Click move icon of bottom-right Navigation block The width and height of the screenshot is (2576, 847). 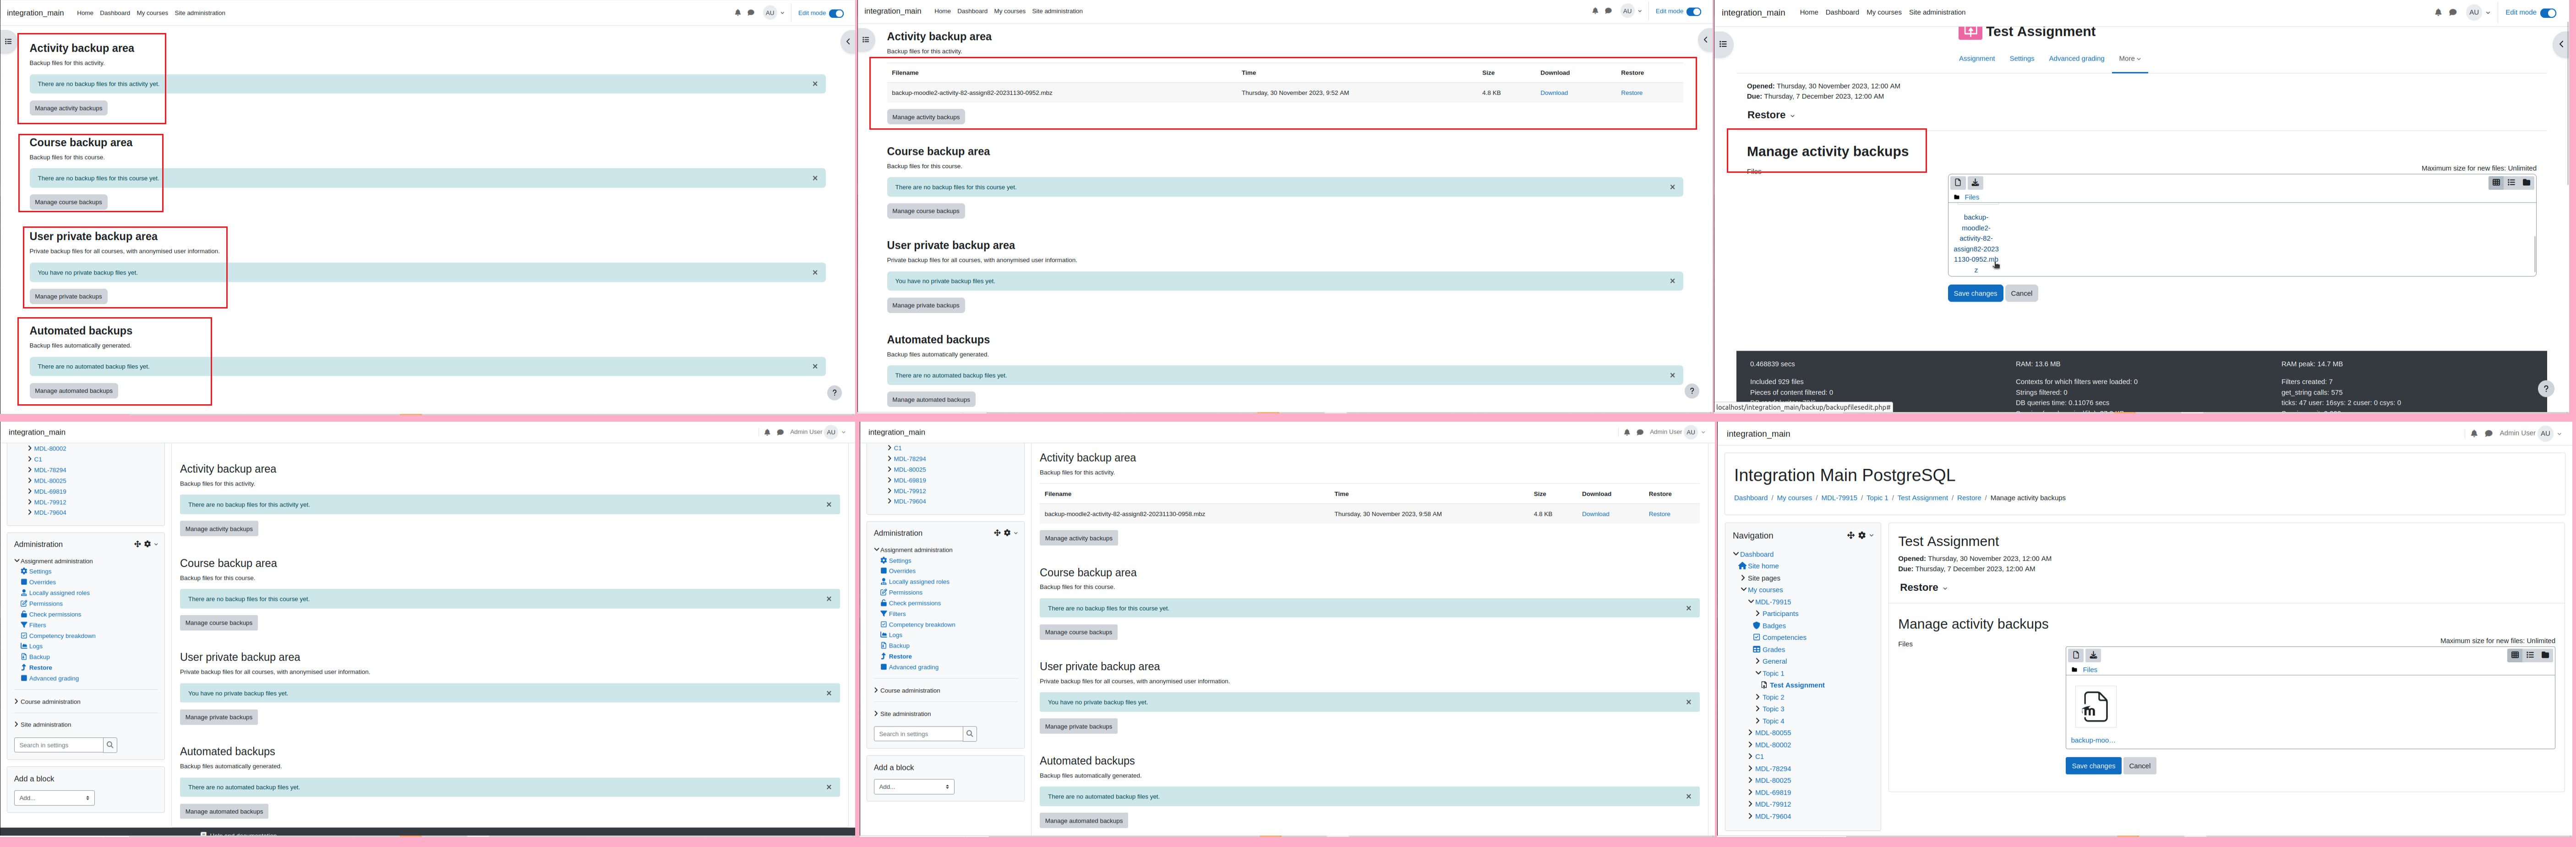(x=1850, y=536)
